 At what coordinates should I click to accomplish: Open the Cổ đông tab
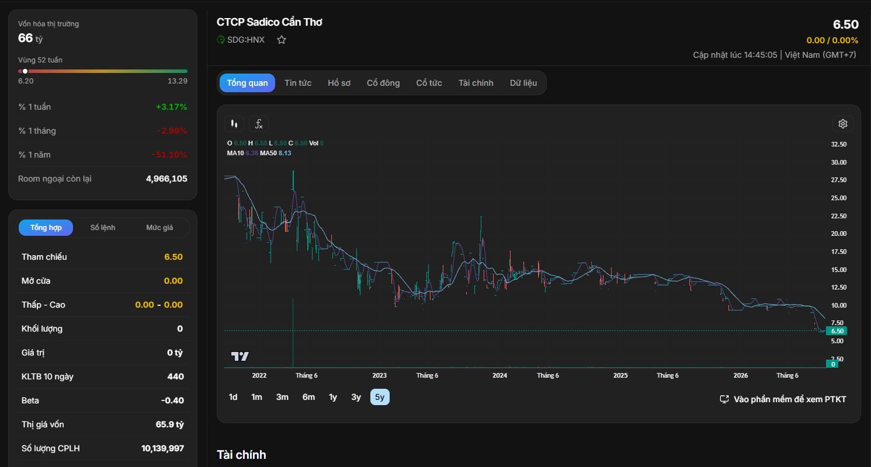point(383,83)
